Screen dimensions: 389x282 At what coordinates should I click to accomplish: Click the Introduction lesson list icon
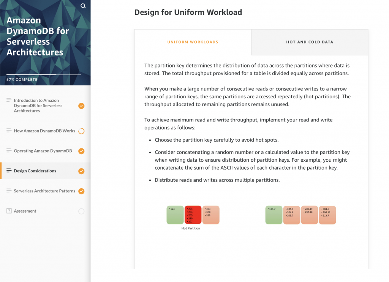pos(9,100)
